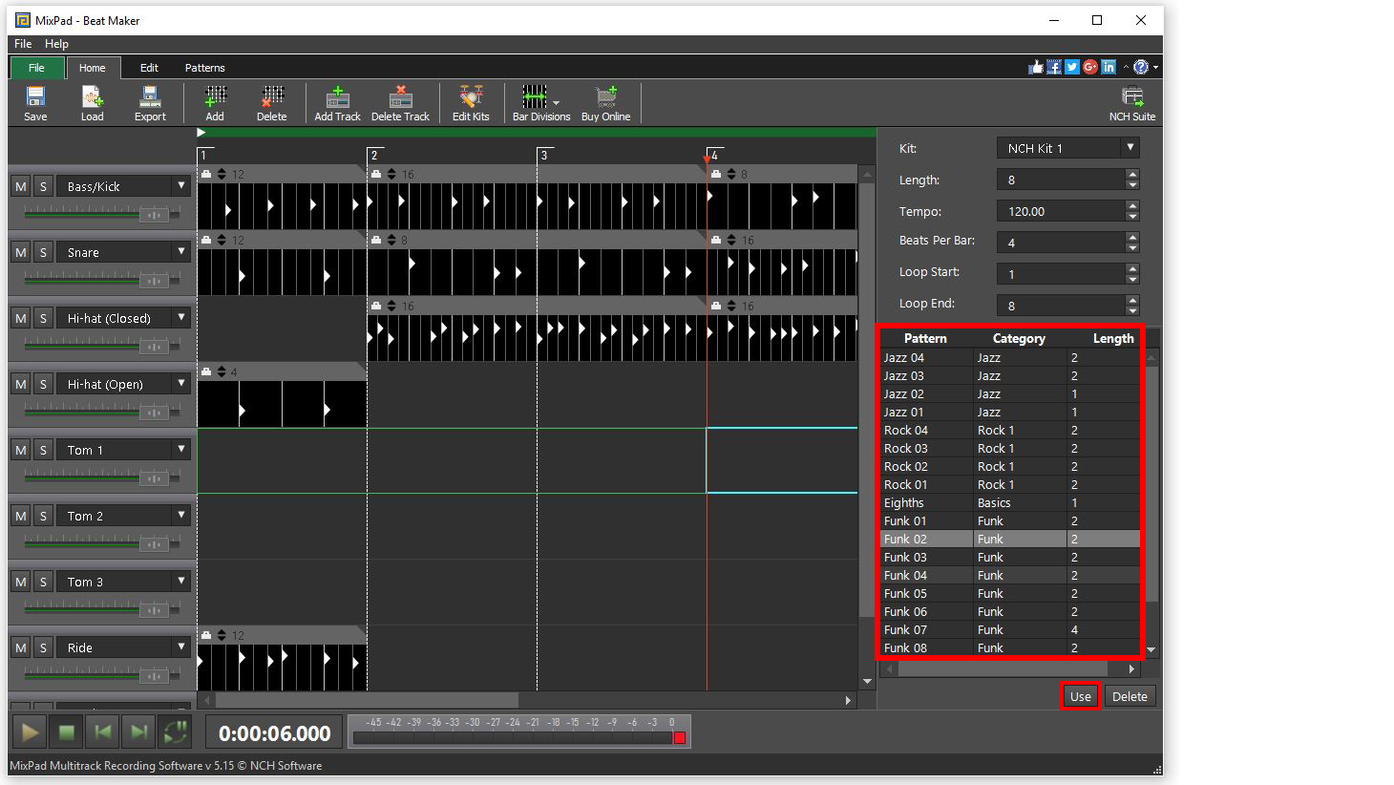Switch to the Patterns tab
Screen dimensions: 1394x785
[204, 67]
